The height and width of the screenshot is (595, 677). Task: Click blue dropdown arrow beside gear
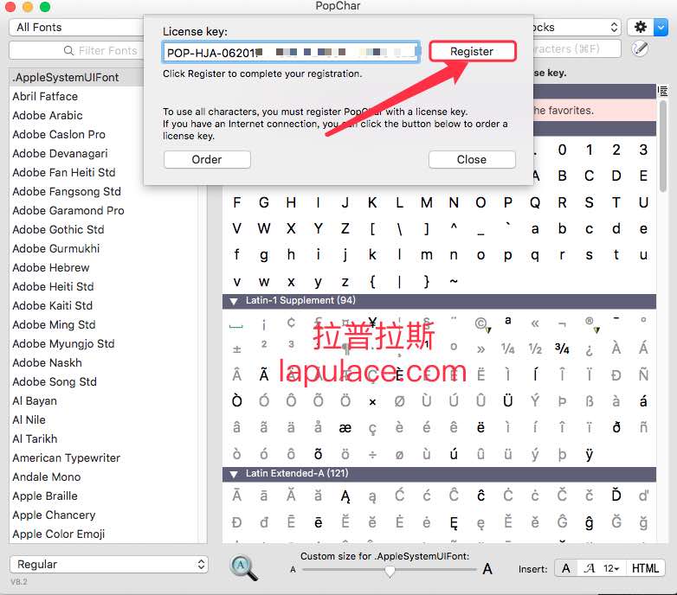point(661,27)
